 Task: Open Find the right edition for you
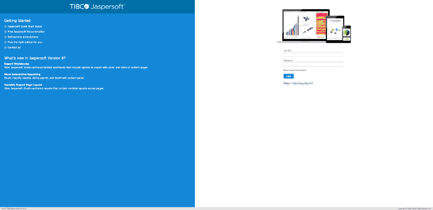(25, 42)
